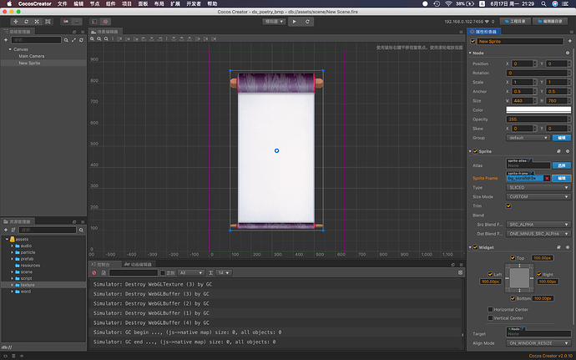Open the white Color swatch picker
This screenshot has width=576, height=360.
(538, 109)
